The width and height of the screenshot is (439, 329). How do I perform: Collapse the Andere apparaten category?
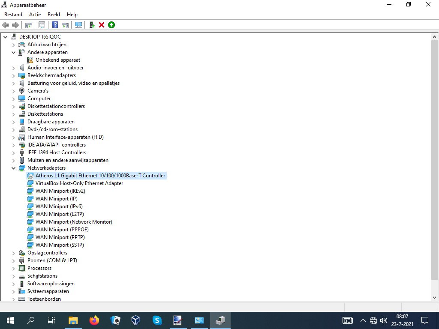[13, 52]
